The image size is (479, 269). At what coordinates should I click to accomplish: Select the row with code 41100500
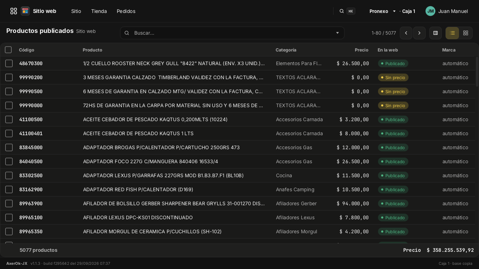pos(9,119)
